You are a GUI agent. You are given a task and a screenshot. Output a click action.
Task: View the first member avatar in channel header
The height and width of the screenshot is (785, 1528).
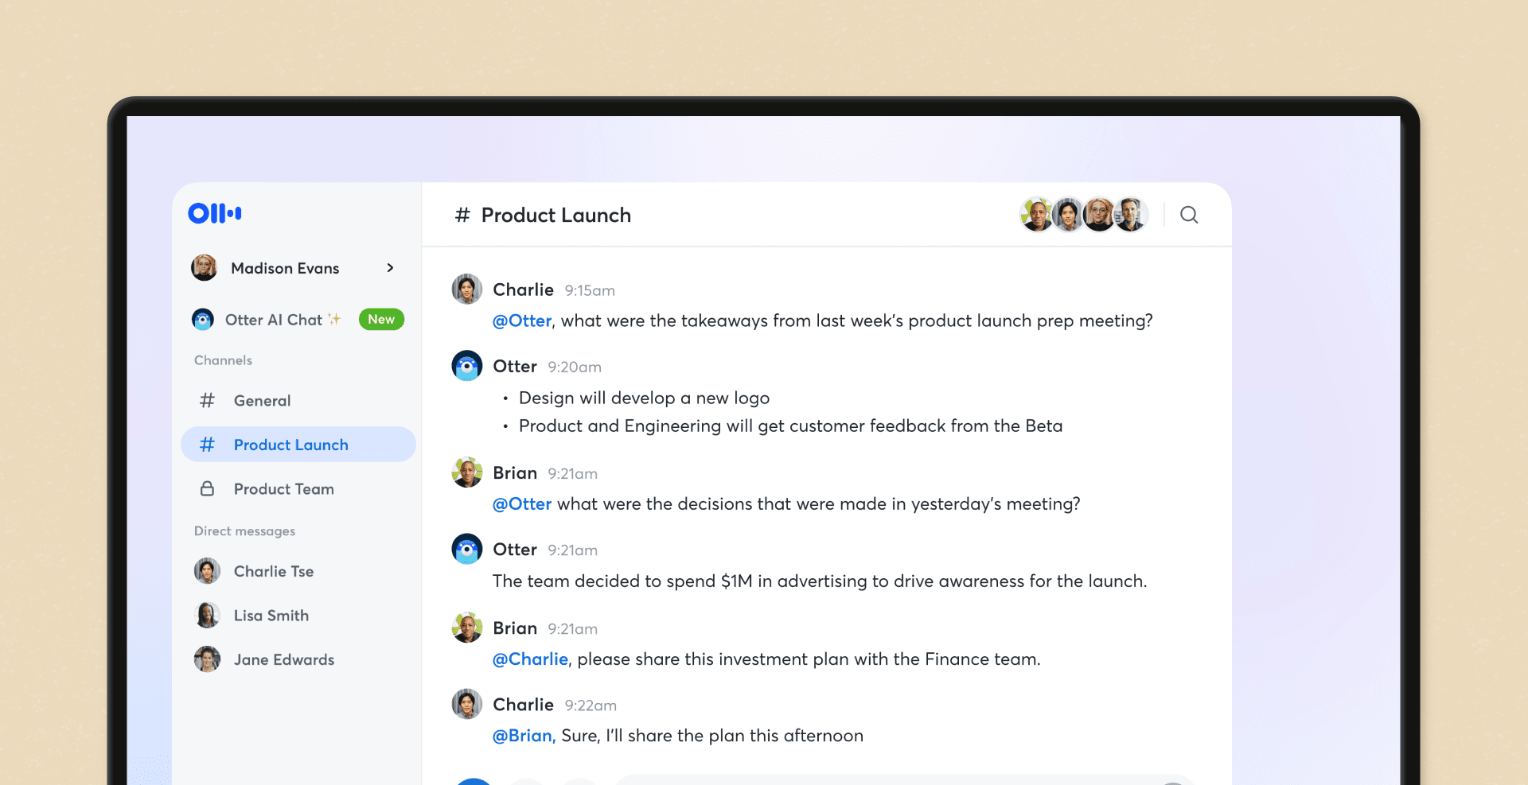pos(1037,214)
